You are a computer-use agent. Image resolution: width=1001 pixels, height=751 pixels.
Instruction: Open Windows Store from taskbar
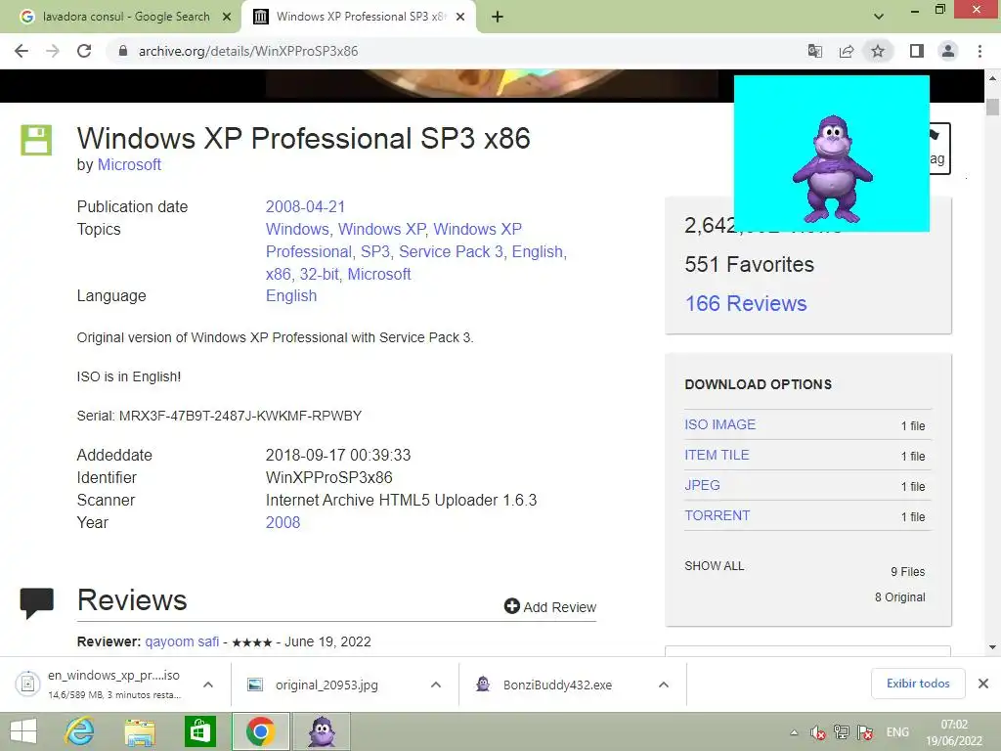click(x=199, y=731)
